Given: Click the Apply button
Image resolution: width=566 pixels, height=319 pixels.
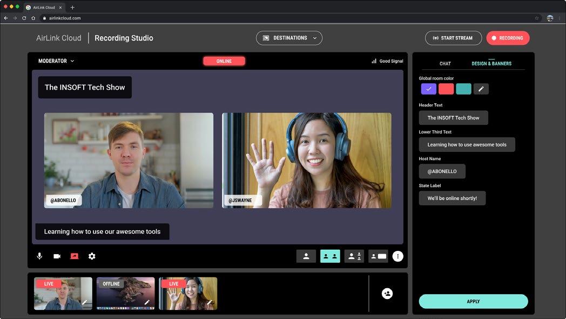Looking at the screenshot, I should click(473, 301).
